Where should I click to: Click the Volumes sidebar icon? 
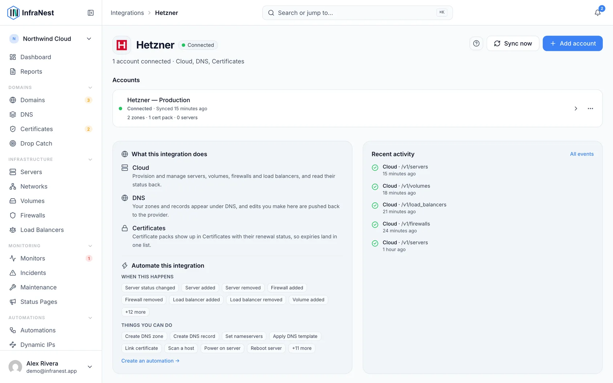pos(13,201)
